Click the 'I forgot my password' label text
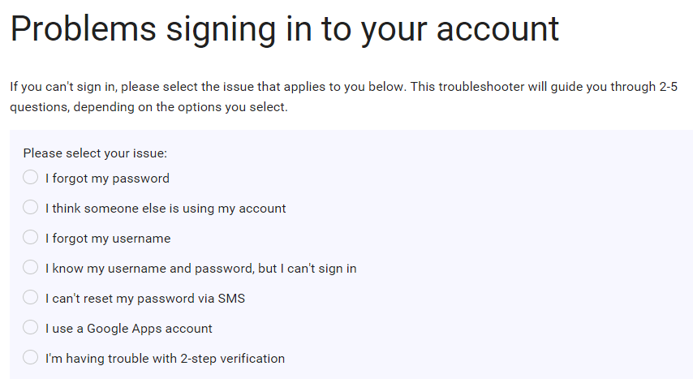The image size is (693, 379). [x=107, y=179]
